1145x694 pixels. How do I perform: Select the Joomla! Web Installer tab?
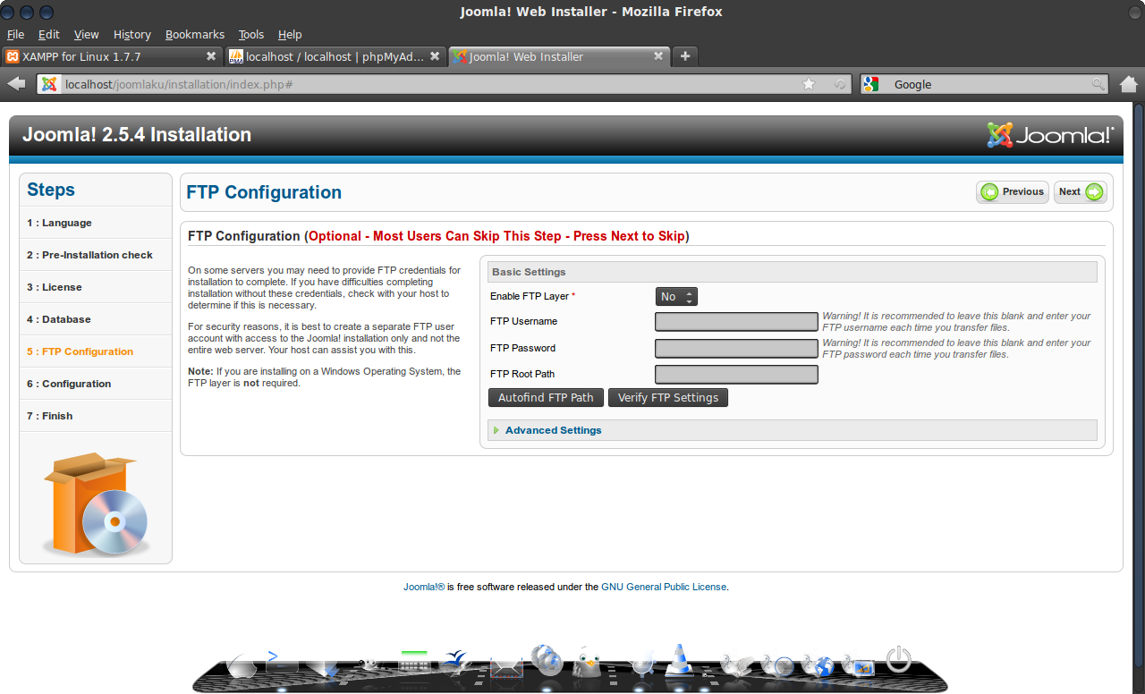click(559, 56)
